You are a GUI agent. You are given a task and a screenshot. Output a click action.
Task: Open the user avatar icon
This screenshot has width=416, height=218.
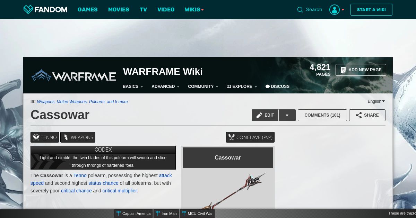pos(335,10)
